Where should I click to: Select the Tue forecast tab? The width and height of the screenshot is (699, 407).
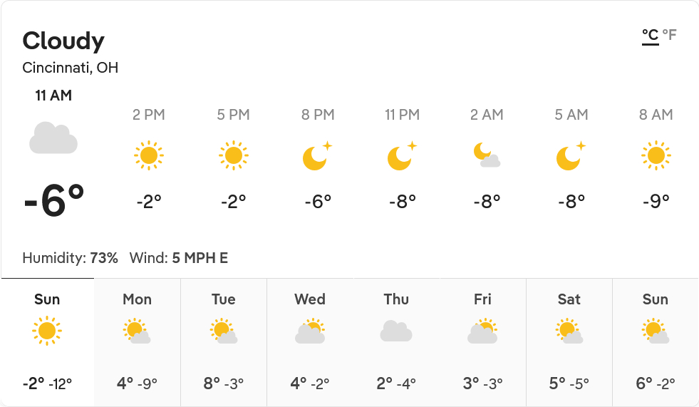223,342
